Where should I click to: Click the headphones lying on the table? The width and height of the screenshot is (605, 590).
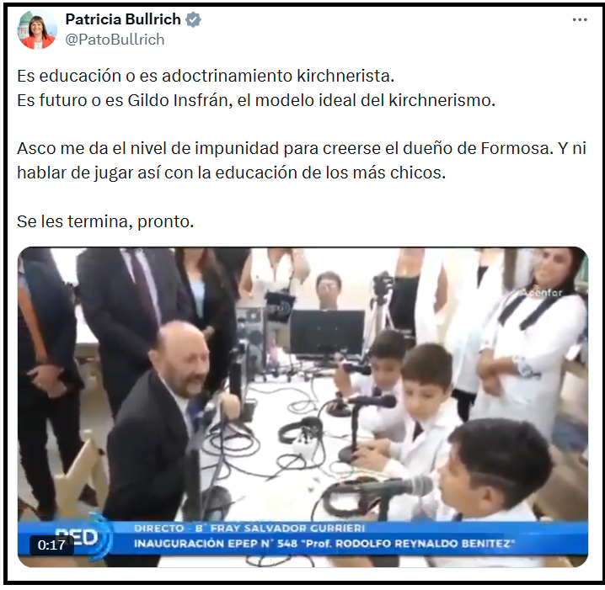302,430
